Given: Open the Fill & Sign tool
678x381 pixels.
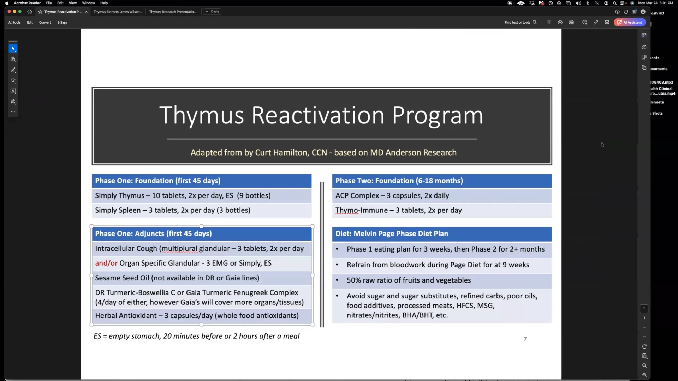Looking at the screenshot, I should tap(13, 102).
